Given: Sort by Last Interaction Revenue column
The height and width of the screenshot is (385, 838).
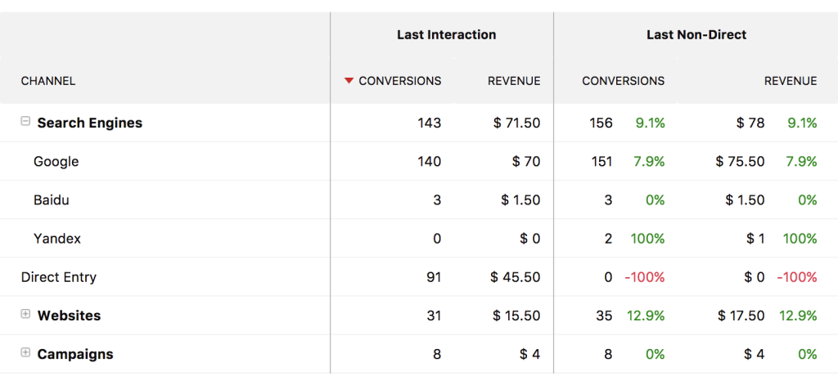Looking at the screenshot, I should click(x=514, y=81).
